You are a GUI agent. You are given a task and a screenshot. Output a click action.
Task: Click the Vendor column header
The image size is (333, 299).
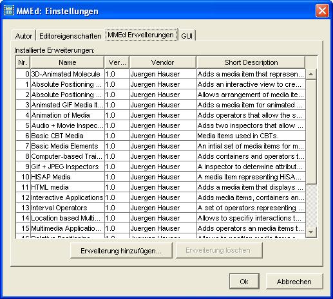coord(162,62)
